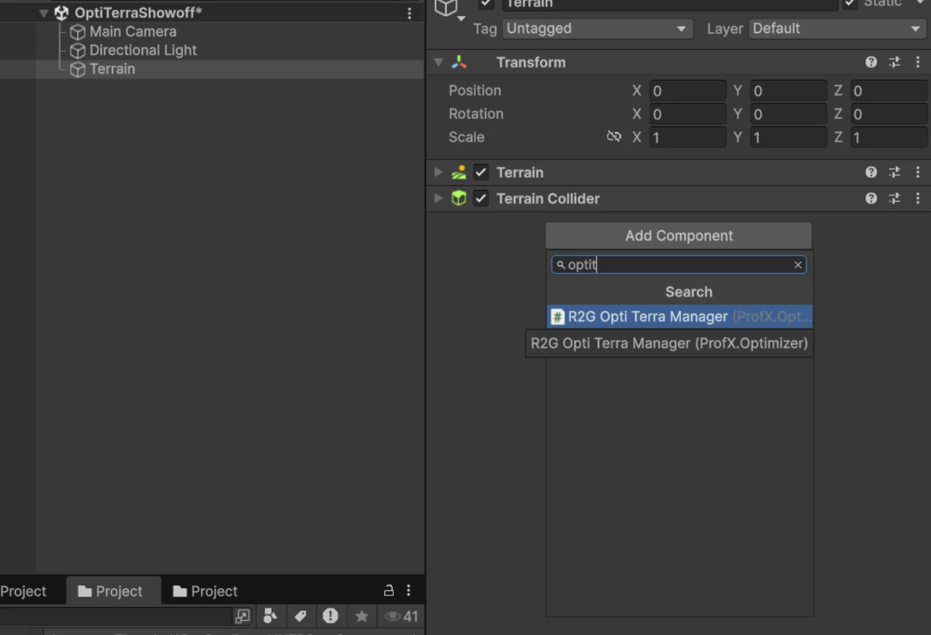Open the GameObject icon picker dropdown
This screenshot has width=931, height=635.
461,18
